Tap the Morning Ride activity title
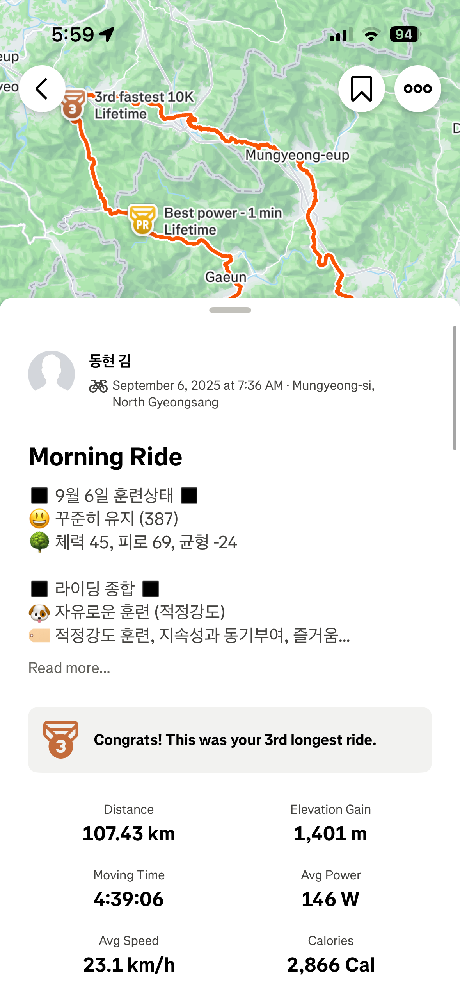This screenshot has width=460, height=999. coord(105,457)
